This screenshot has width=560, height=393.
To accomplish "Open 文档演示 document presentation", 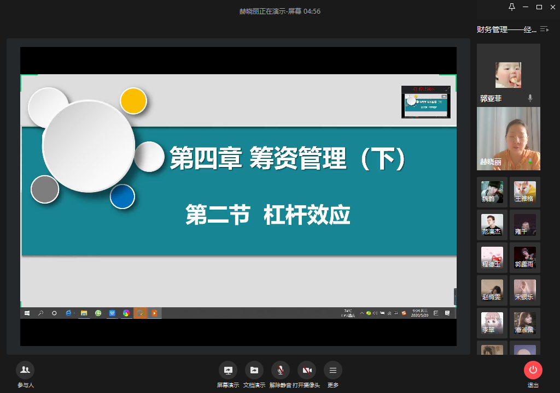I will pos(254,370).
